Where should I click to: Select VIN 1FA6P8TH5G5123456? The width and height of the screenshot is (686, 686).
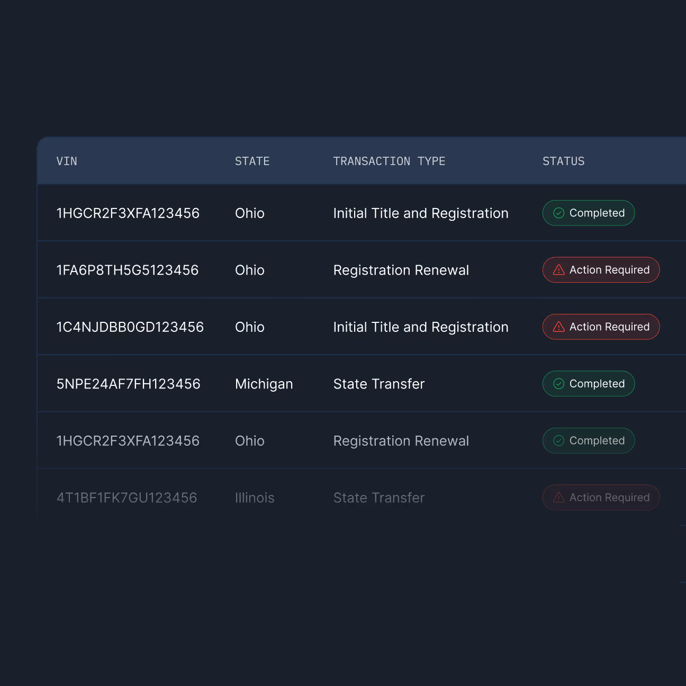pyautogui.click(x=128, y=270)
